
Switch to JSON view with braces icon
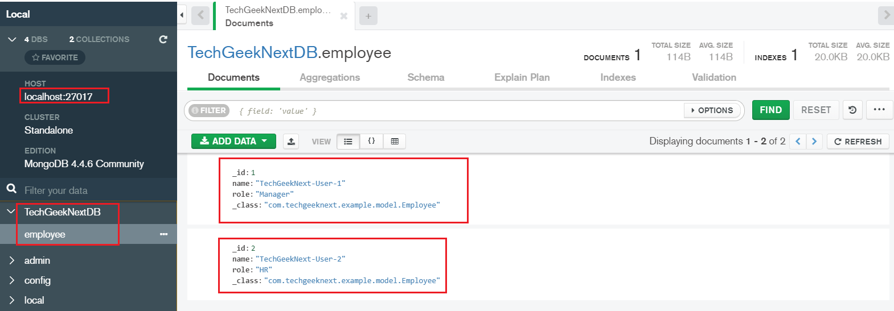pyautogui.click(x=371, y=141)
